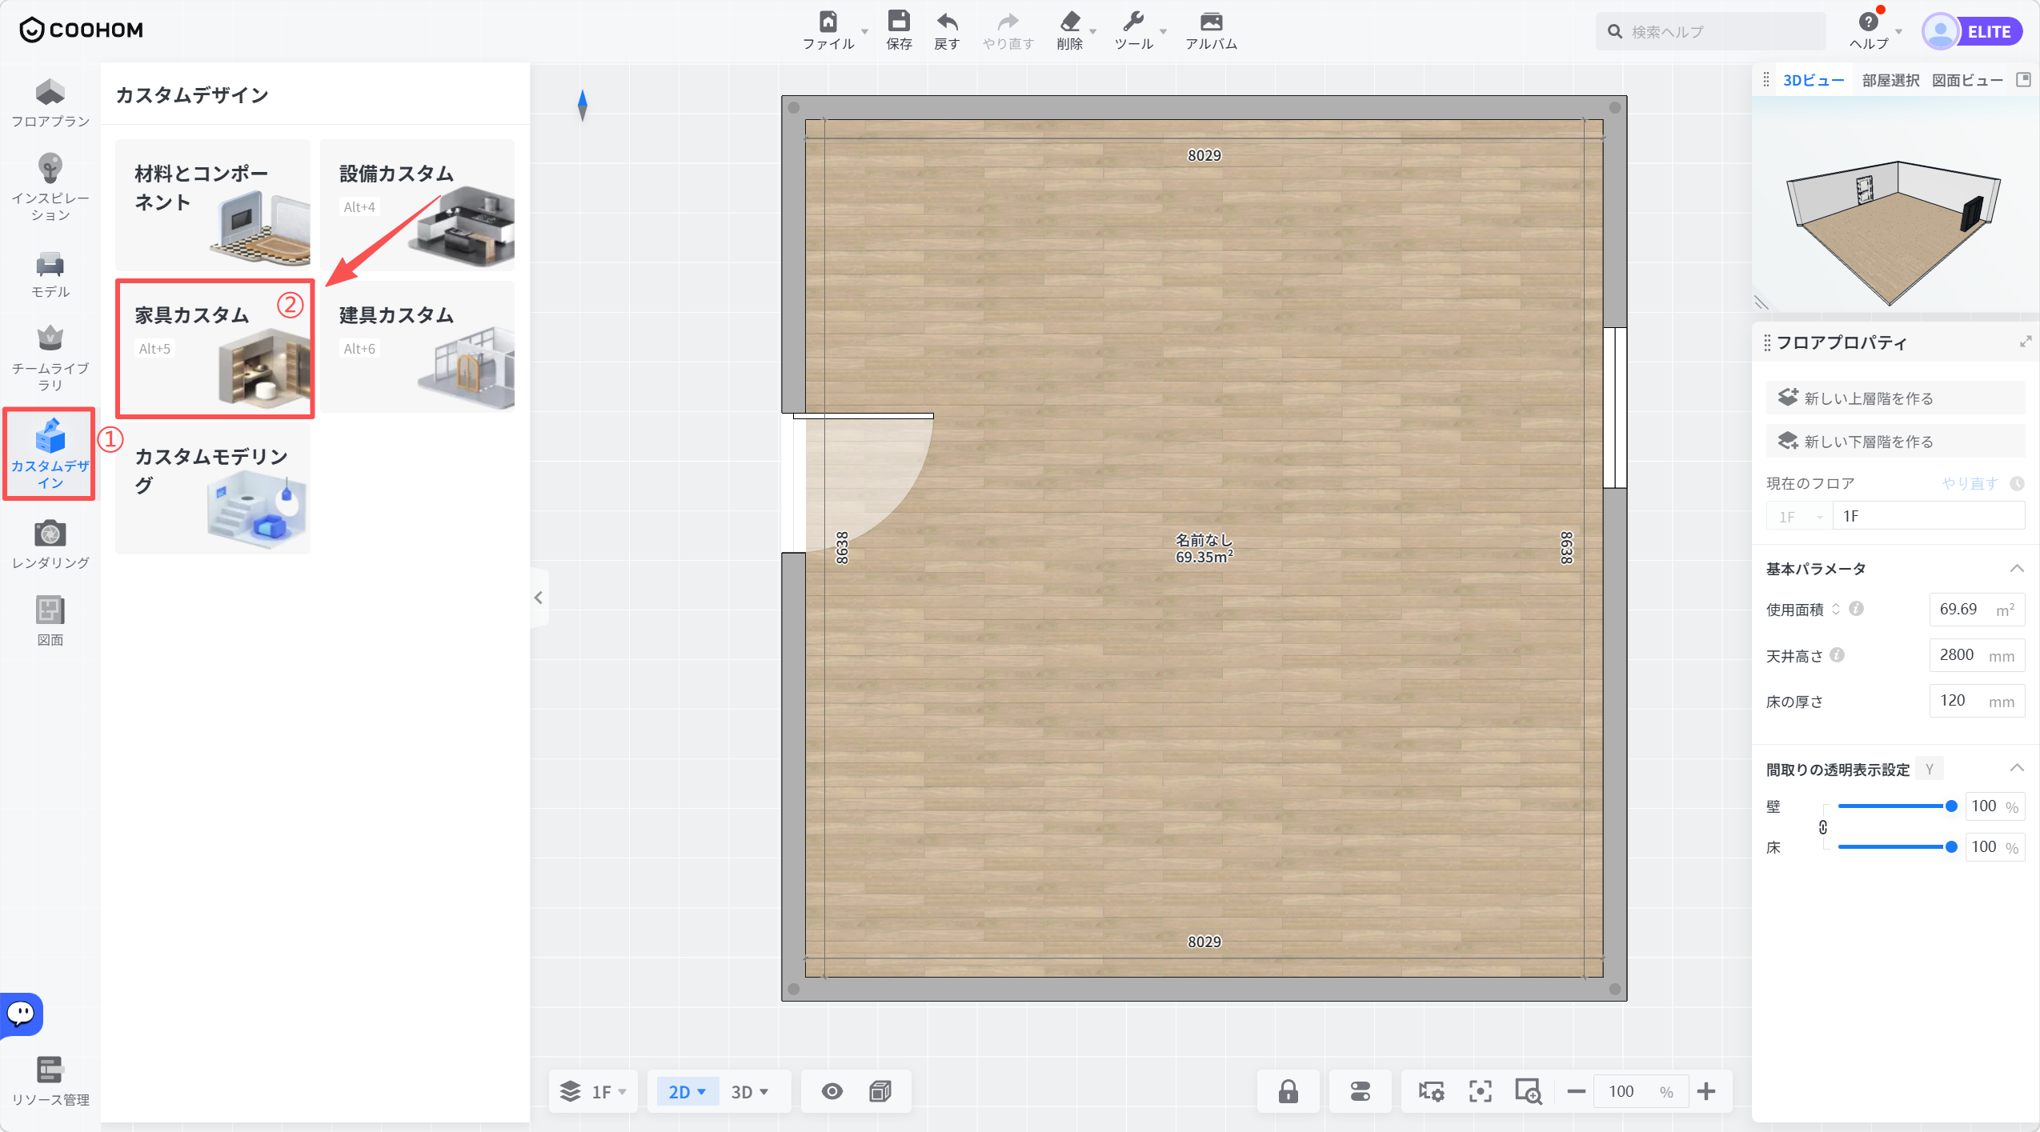
Task: Click the 床の厚さ 120 input field
Action: pos(1976,701)
